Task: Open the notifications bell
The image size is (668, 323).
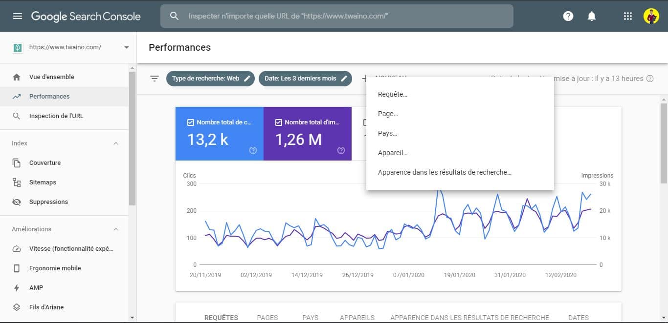Action: pos(592,16)
